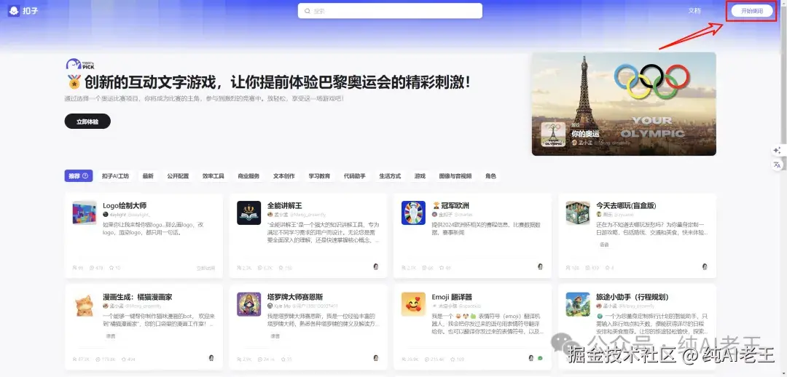
Task: Click the 语音 tag on 今天去哪玩 card
Action: coord(604,245)
